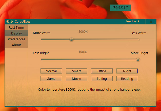Open the Preferences tab

click(16, 39)
